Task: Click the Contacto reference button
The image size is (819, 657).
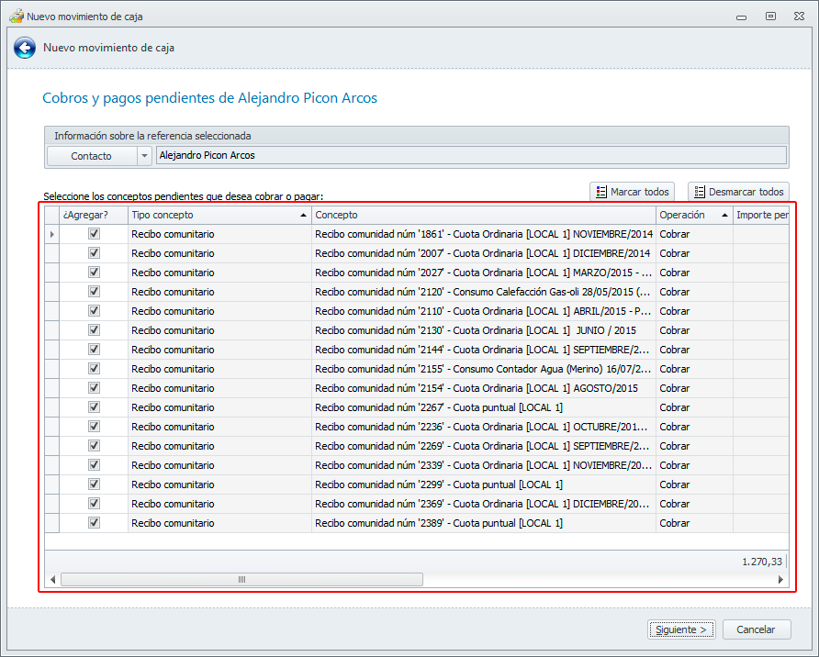Action: click(x=92, y=156)
